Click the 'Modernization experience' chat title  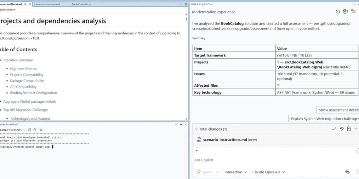[x=214, y=12]
